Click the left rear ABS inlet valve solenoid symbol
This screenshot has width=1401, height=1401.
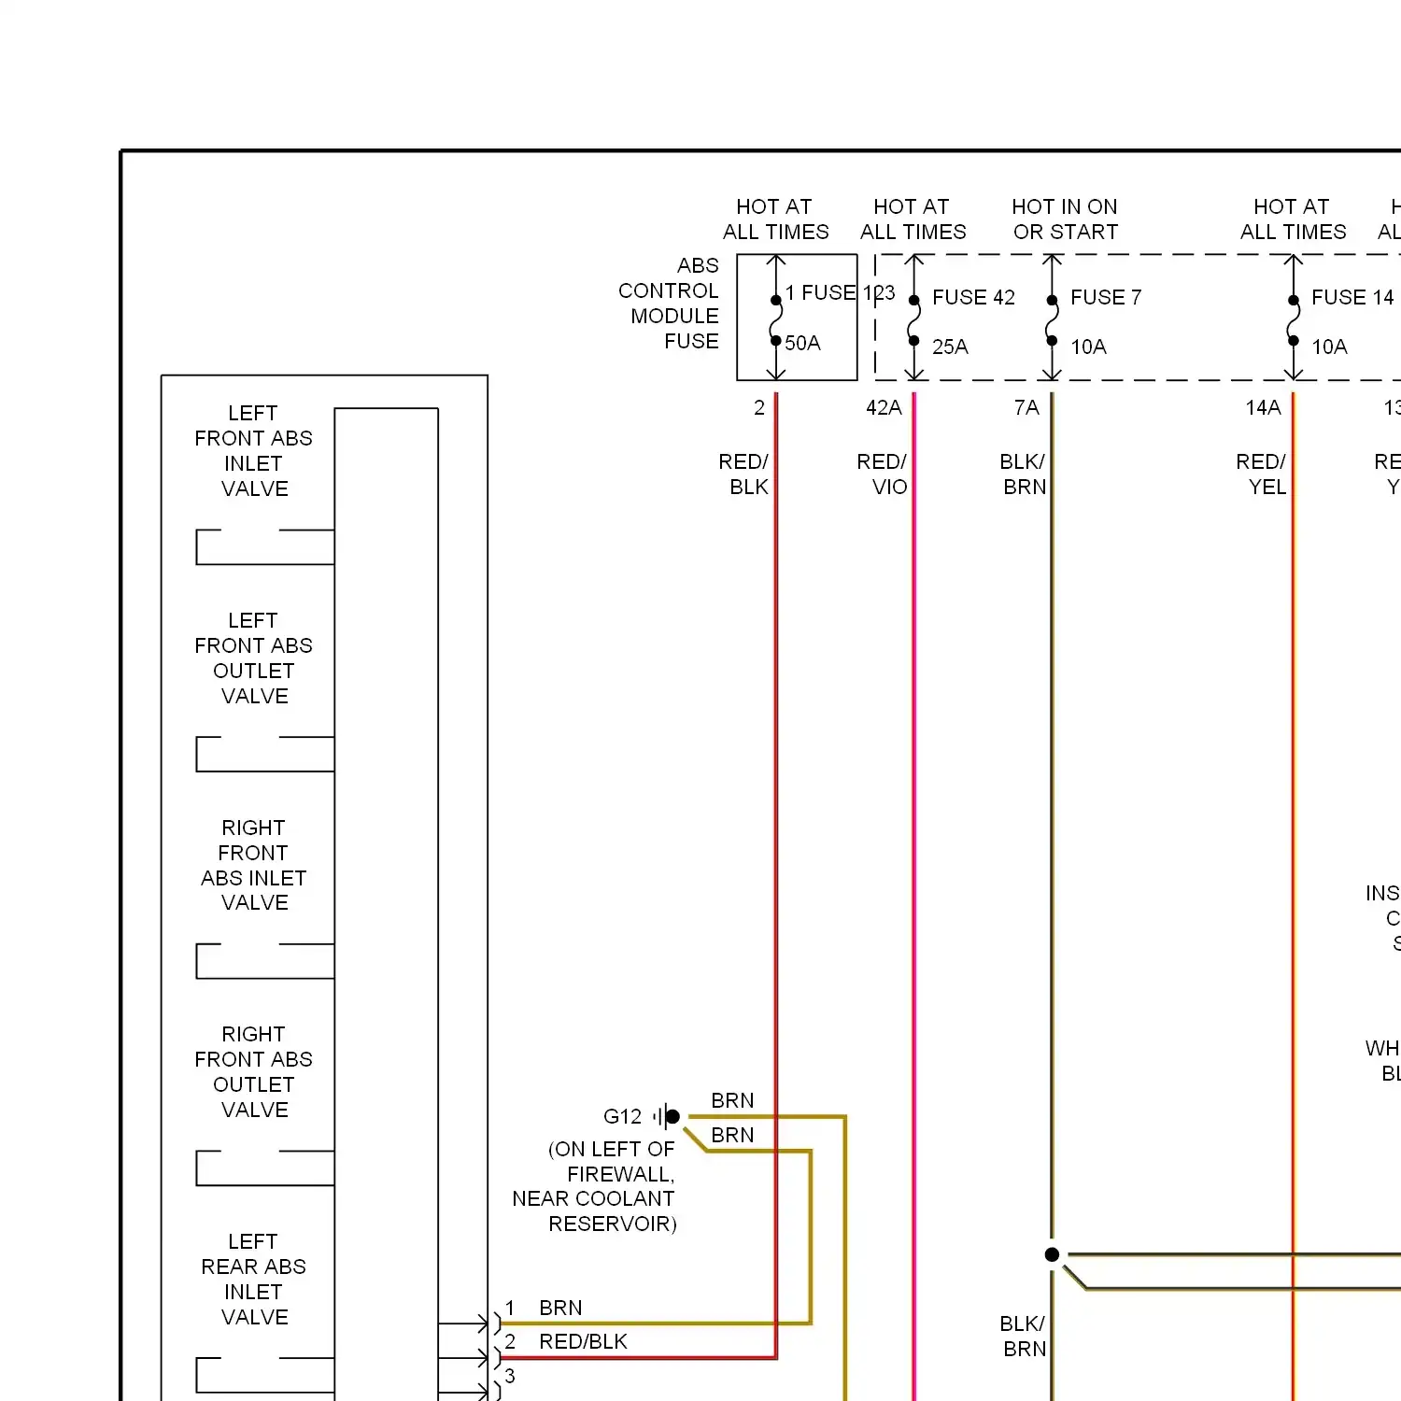pyautogui.click(x=265, y=1376)
